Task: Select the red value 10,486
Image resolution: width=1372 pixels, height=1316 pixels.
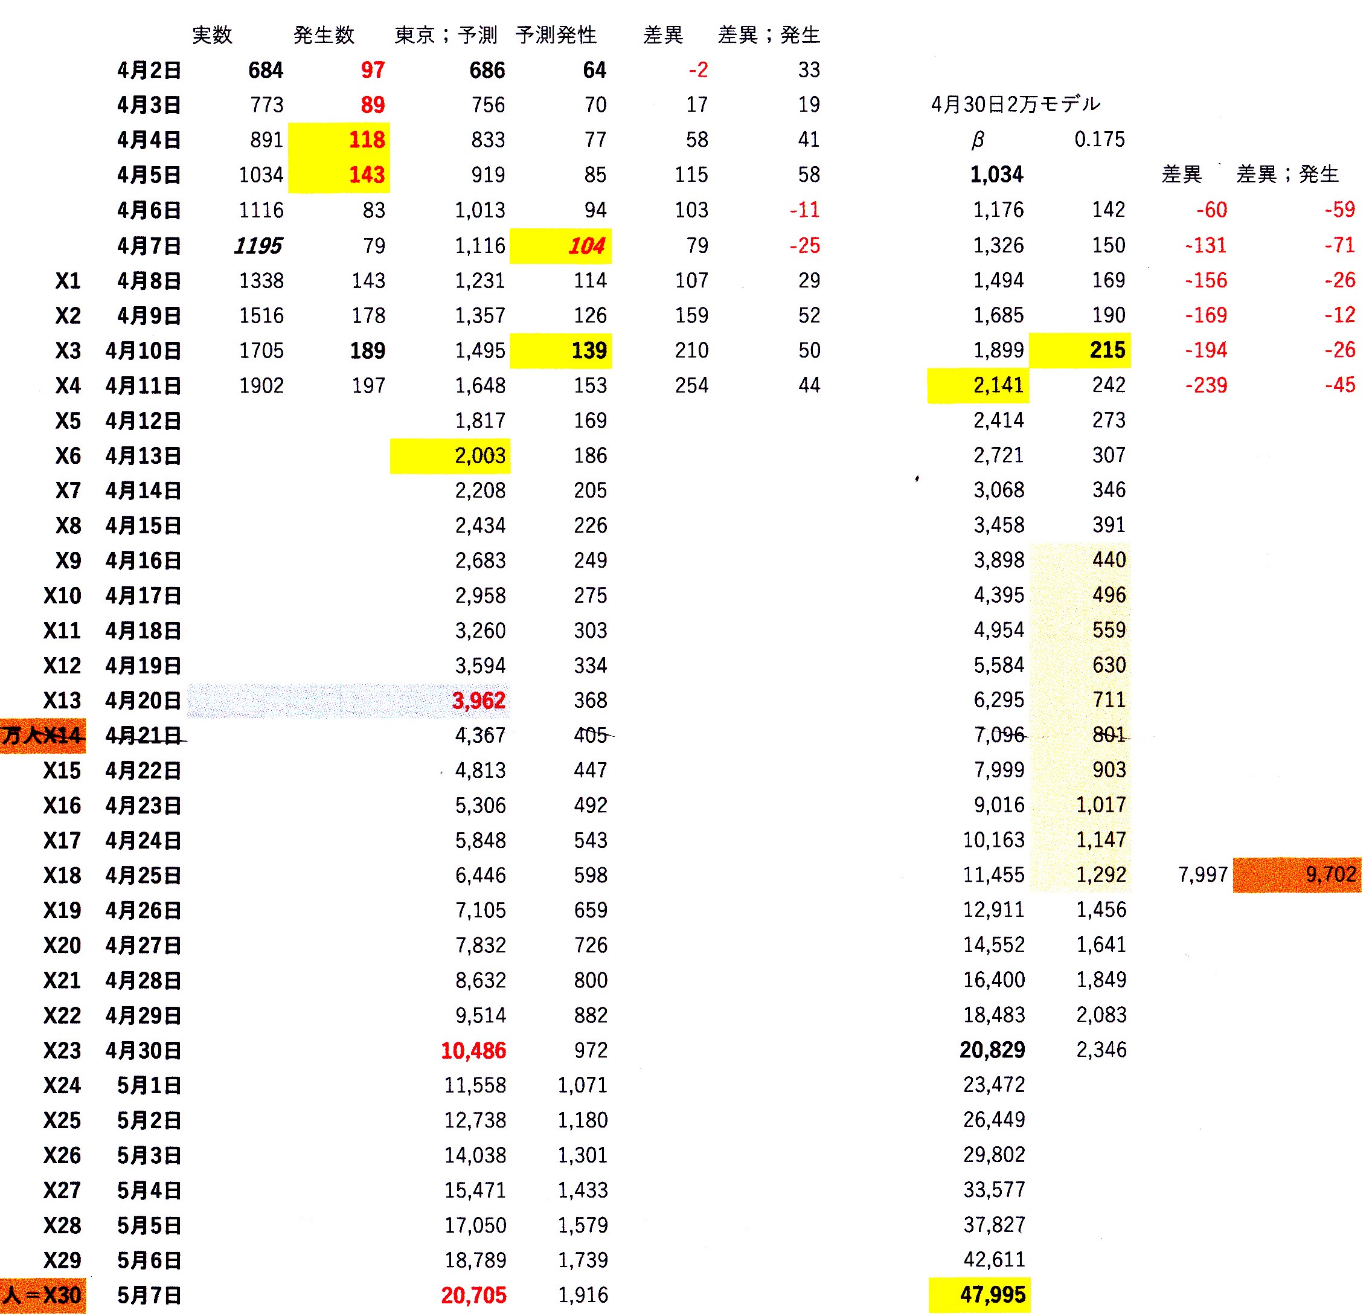Action: pos(474,1051)
